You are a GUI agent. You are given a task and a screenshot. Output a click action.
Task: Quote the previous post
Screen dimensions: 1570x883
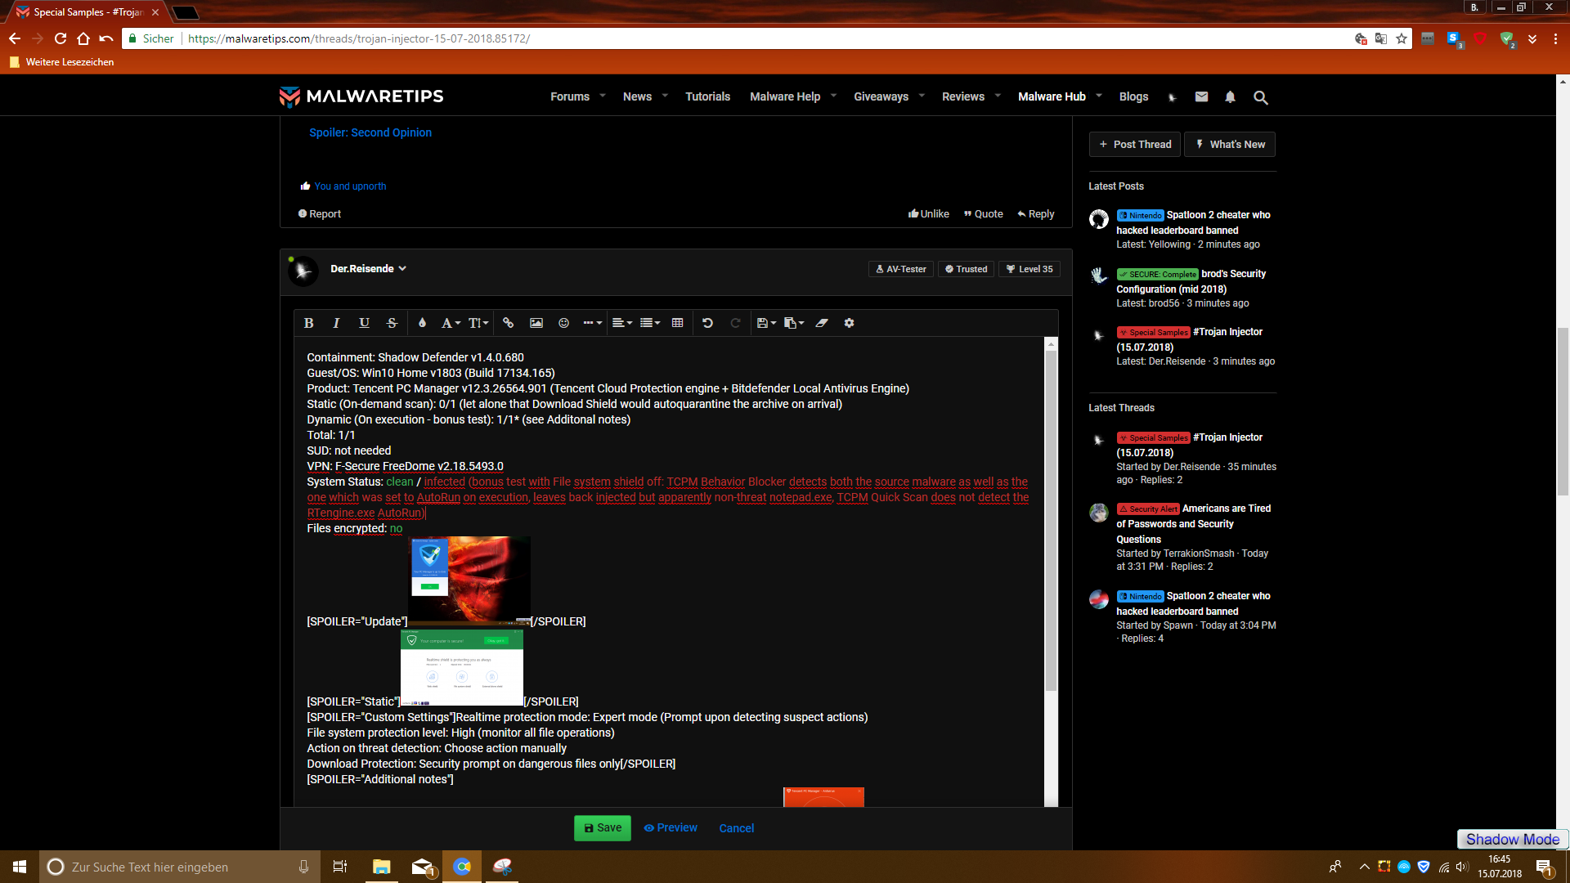pos(984,214)
